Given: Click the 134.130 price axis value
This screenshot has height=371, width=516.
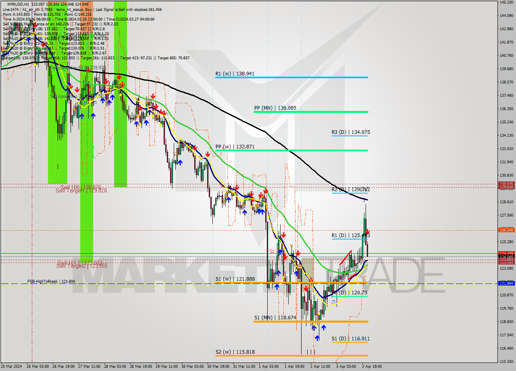Looking at the screenshot, I should click(507, 135).
